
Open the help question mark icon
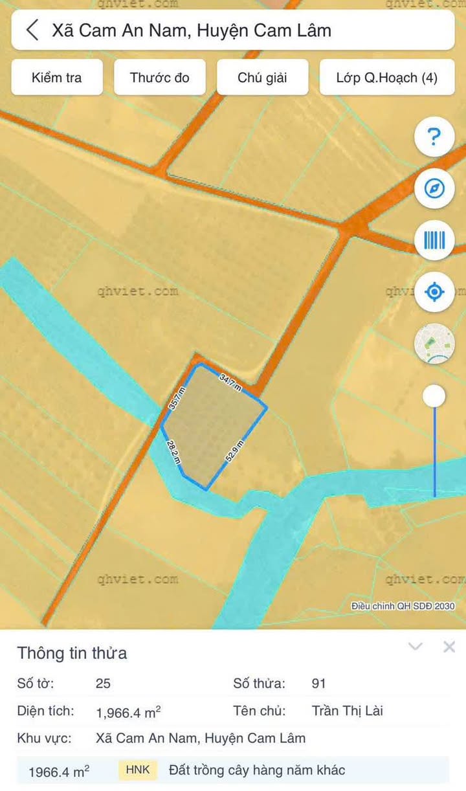pos(434,137)
